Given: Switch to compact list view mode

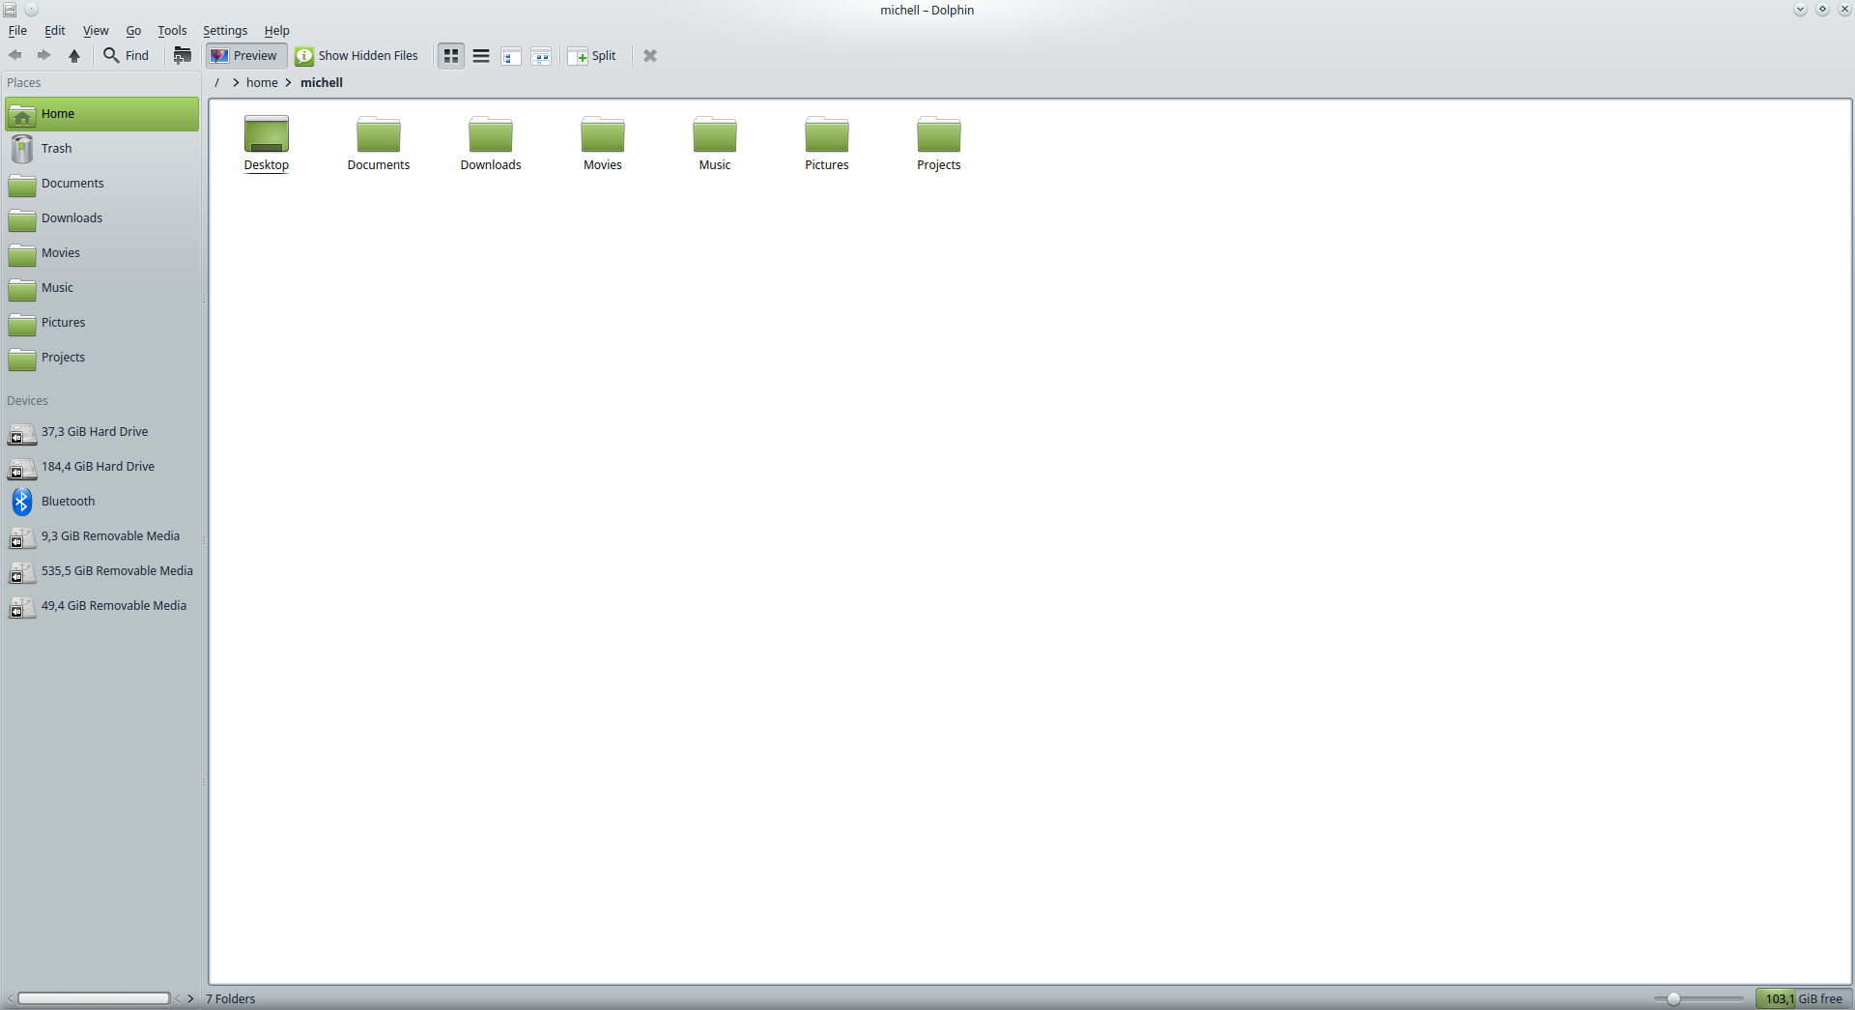Looking at the screenshot, I should pyautogui.click(x=481, y=56).
